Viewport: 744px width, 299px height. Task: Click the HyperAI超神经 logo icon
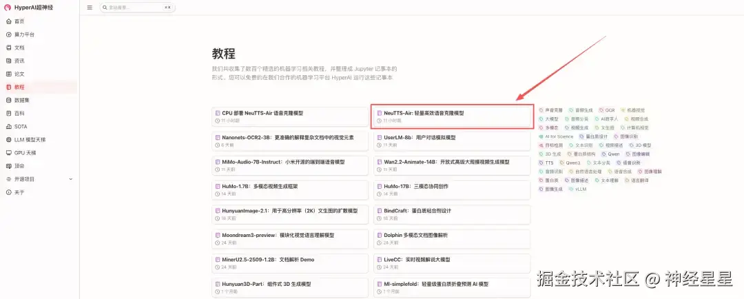coord(7,7)
